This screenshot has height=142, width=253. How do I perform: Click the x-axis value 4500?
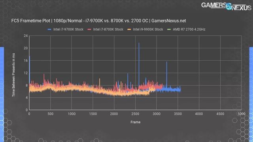coord(220,114)
